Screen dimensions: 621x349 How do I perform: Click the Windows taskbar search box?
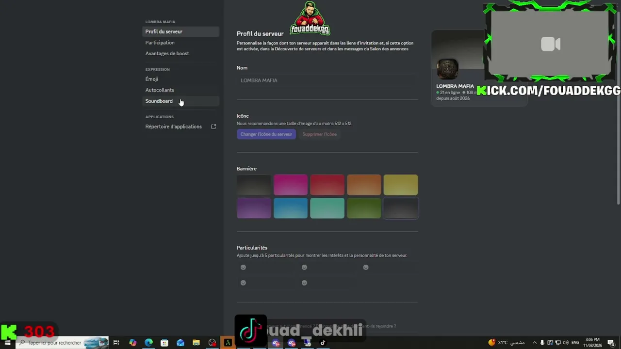point(62,343)
